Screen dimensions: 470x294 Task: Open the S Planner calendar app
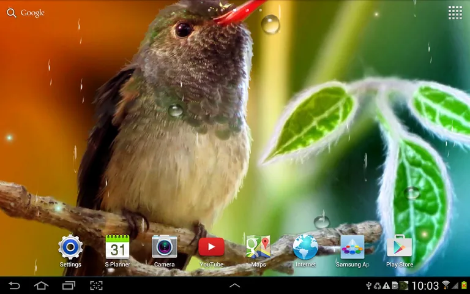click(117, 251)
